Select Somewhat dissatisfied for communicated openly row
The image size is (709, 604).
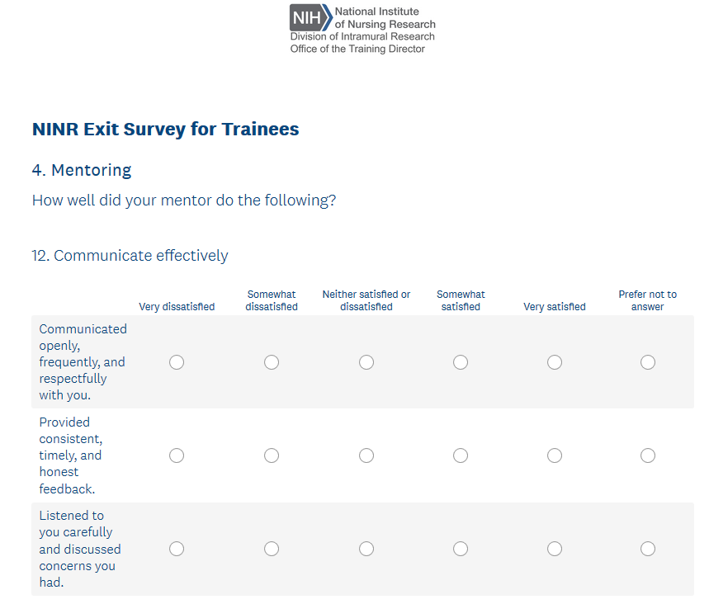tap(272, 362)
